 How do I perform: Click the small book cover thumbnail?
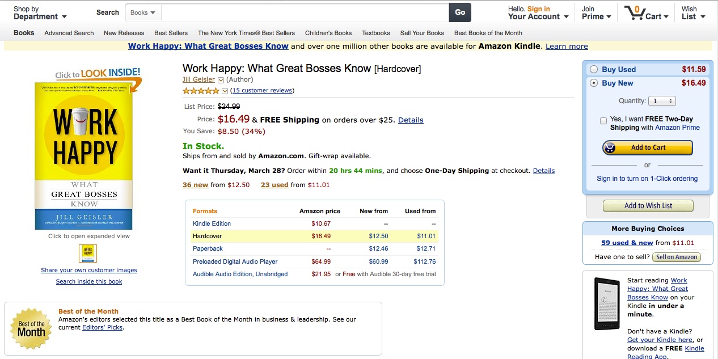click(x=88, y=253)
